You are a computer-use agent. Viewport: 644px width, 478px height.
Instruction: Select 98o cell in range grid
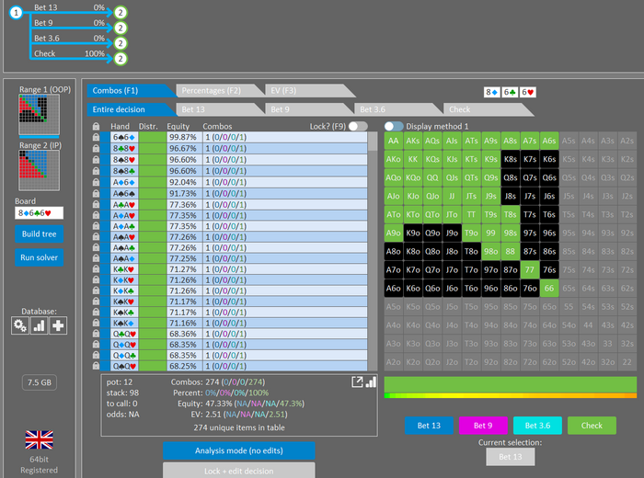coord(490,251)
